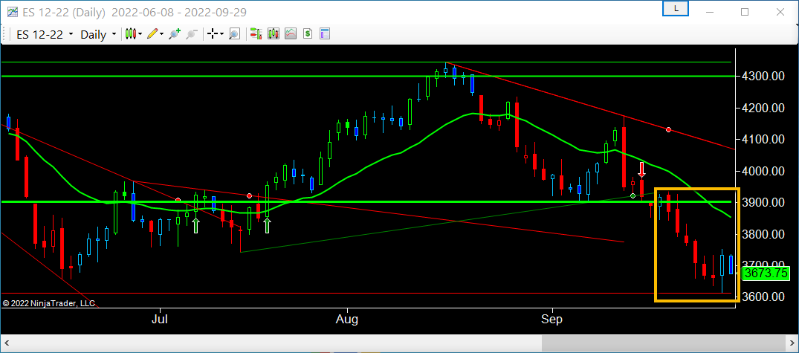Close the chart window
This screenshot has height=353, width=799.
click(x=779, y=12)
